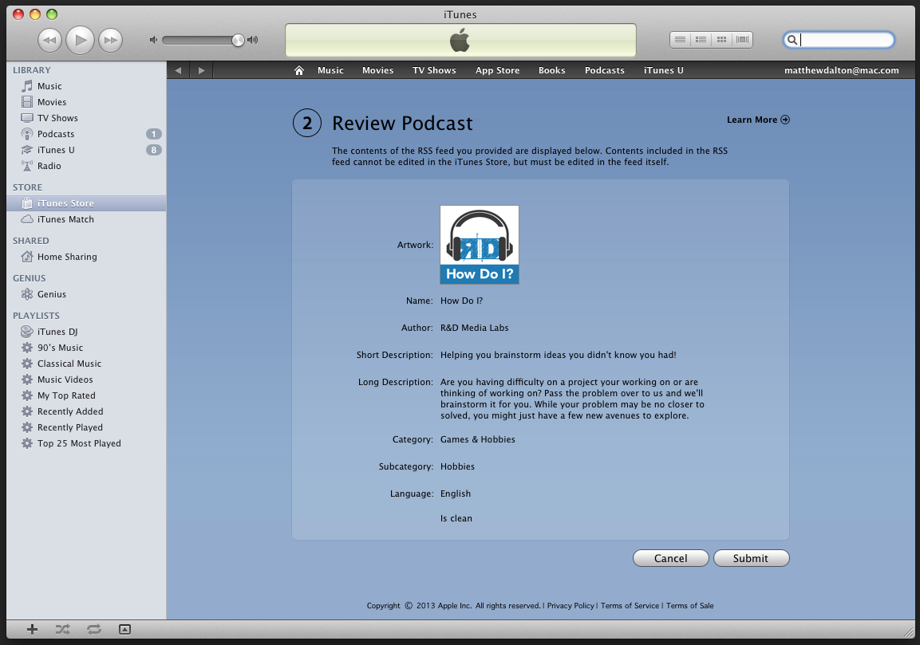920x645 pixels.
Task: Click the How Do I? podcast artwork
Action: [480, 245]
